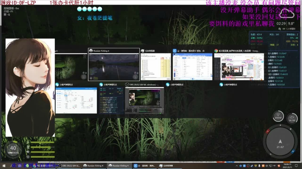This screenshot has height=169, width=302.
Task: Click the level 40 experience gauge
Action: pos(13,149)
